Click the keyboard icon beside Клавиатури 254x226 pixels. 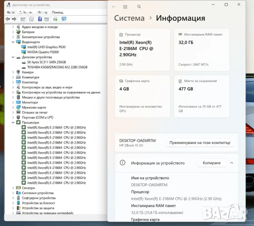(x=18, y=77)
